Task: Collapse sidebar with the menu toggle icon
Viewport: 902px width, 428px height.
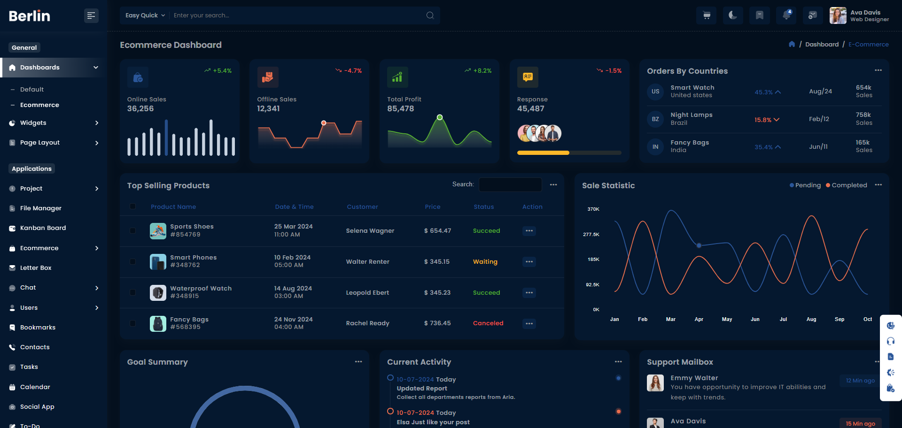Action: (91, 15)
